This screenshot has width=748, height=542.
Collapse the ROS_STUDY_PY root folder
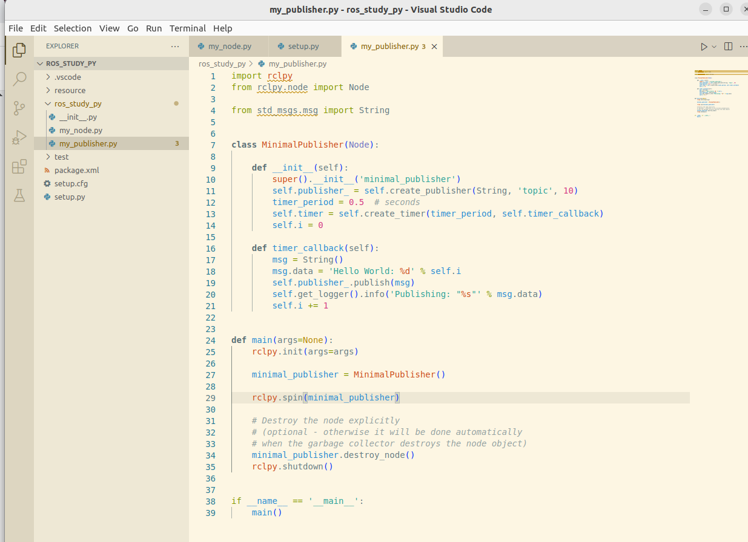111,64
